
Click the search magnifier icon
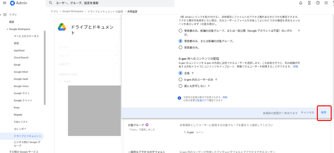(50, 3)
